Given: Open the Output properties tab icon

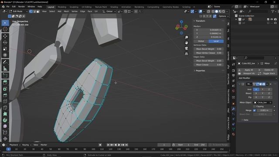Looking at the screenshot, I should point(234,75).
